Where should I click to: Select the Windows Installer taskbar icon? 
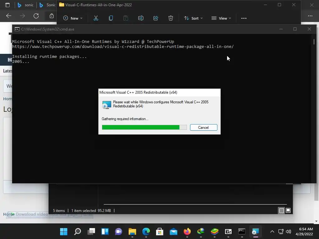point(255,232)
